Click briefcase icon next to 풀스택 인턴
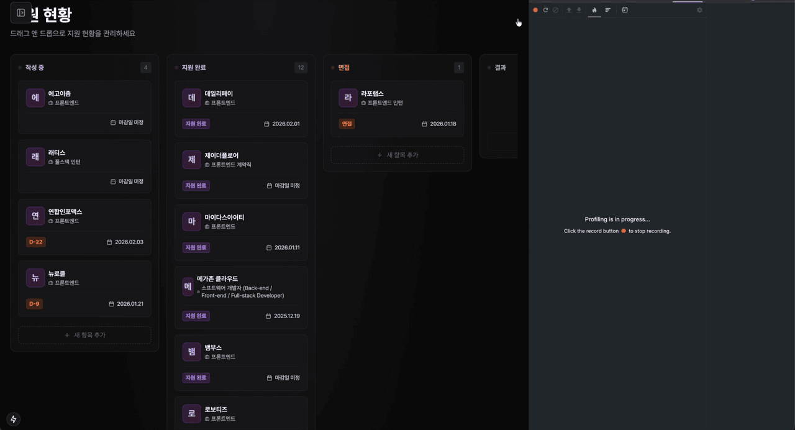Image resolution: width=795 pixels, height=430 pixels. click(51, 162)
